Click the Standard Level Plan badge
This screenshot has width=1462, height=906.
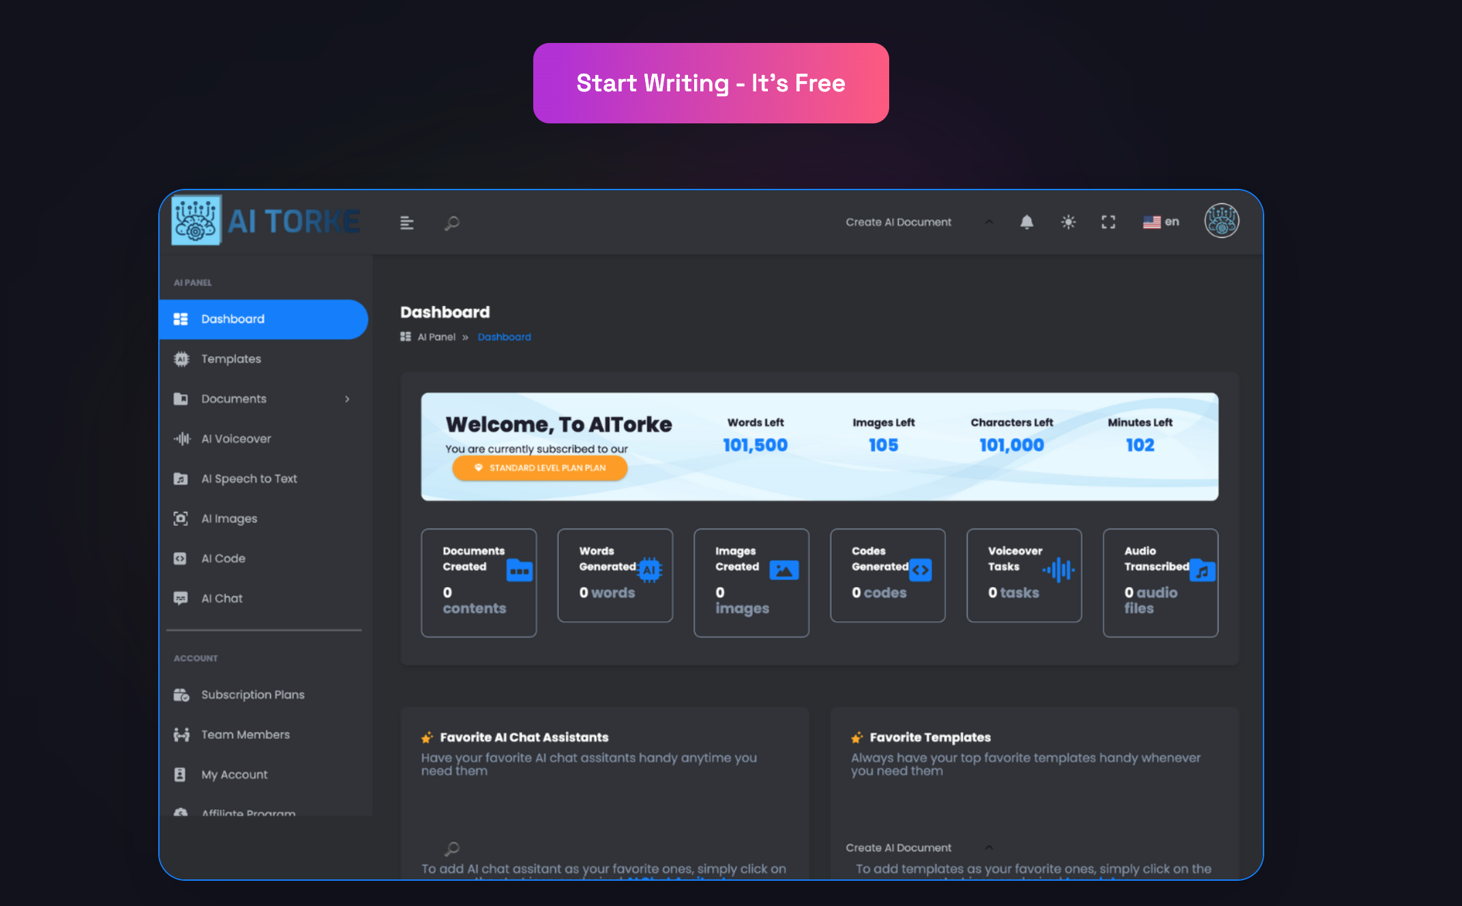(539, 468)
